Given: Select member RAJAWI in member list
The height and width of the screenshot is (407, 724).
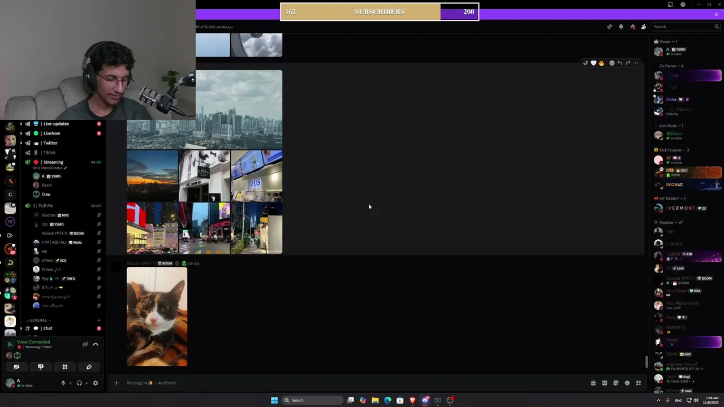Looking at the screenshot, I should pos(688,185).
